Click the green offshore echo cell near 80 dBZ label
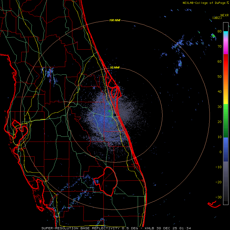This screenshot has width=230, height=230. (213, 36)
